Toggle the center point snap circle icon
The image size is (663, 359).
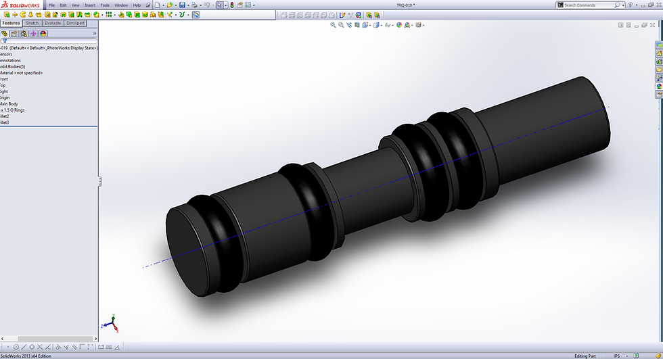coord(16,348)
